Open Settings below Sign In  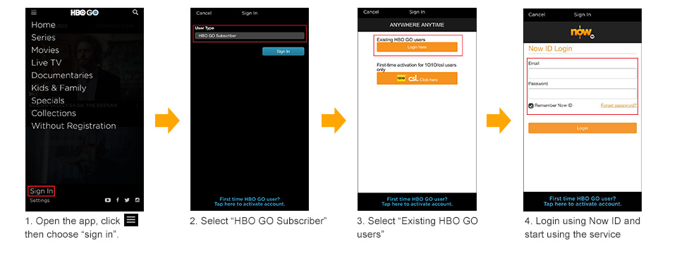click(39, 200)
